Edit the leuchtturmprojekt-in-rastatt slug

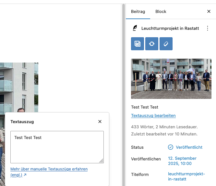tap(186, 177)
